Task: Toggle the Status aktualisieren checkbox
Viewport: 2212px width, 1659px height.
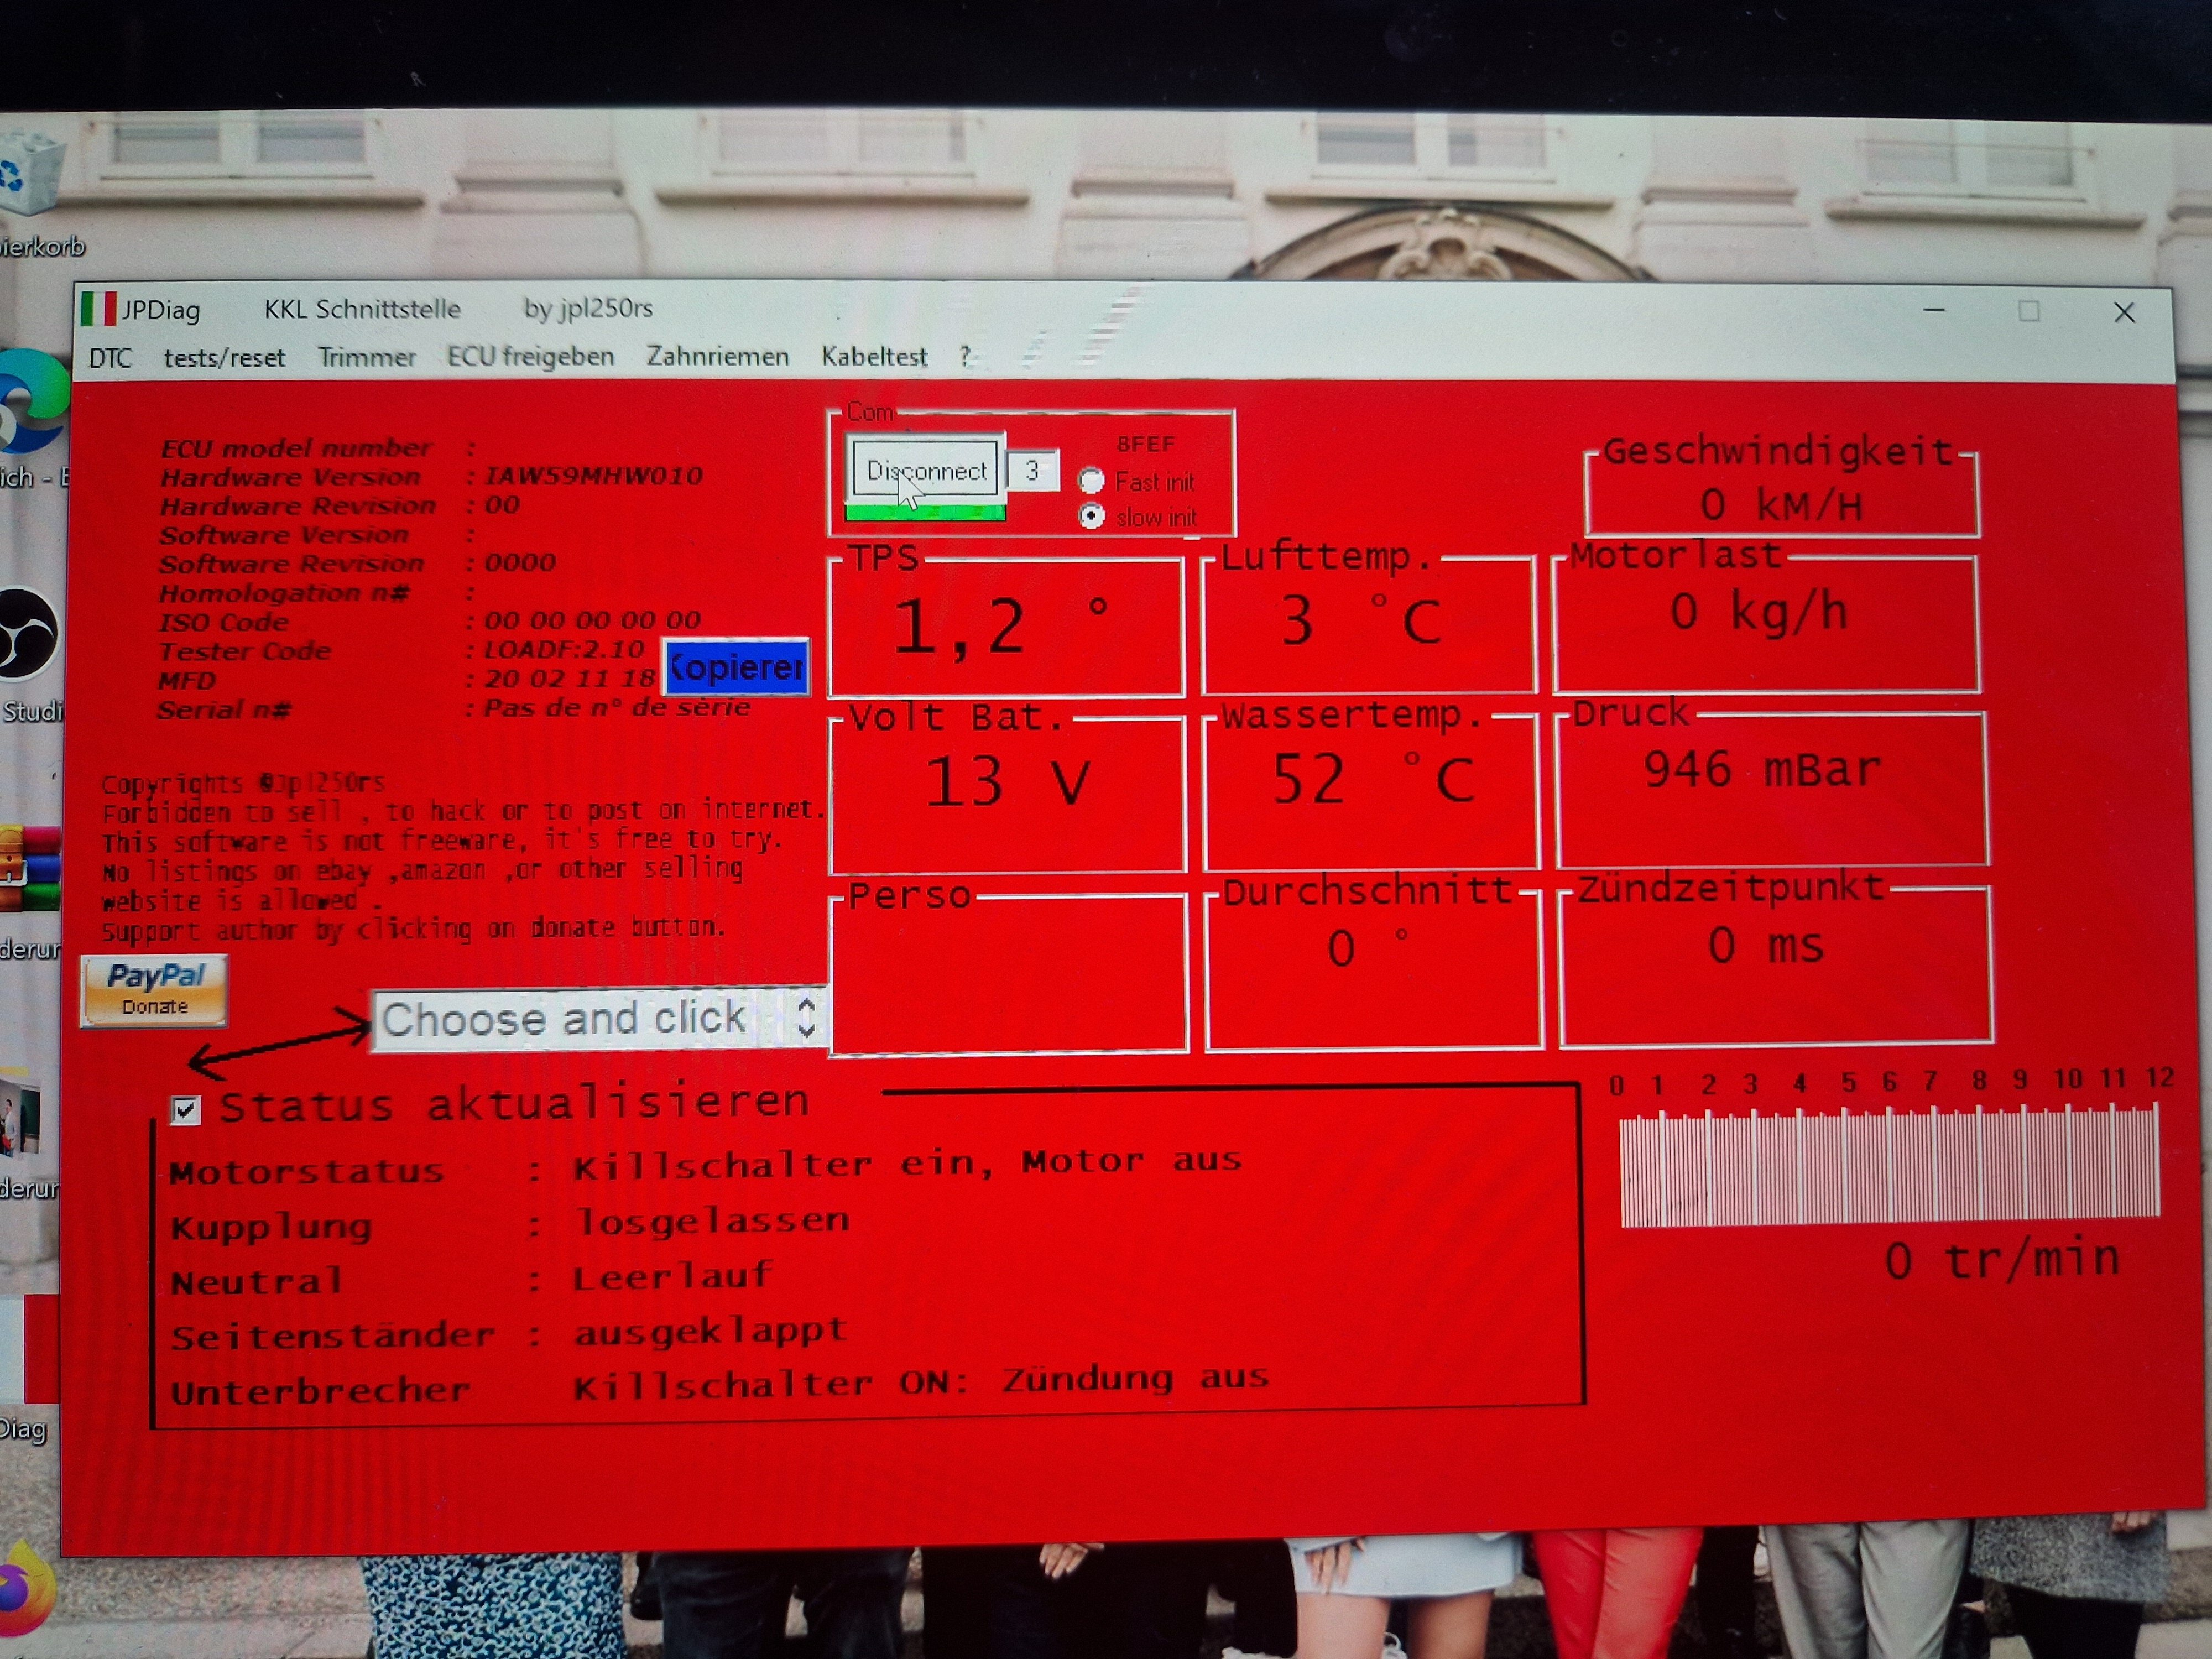Action: pos(186,1109)
